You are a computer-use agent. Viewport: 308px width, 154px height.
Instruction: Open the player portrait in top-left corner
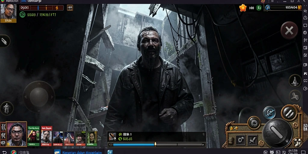pyautogui.click(x=8, y=13)
